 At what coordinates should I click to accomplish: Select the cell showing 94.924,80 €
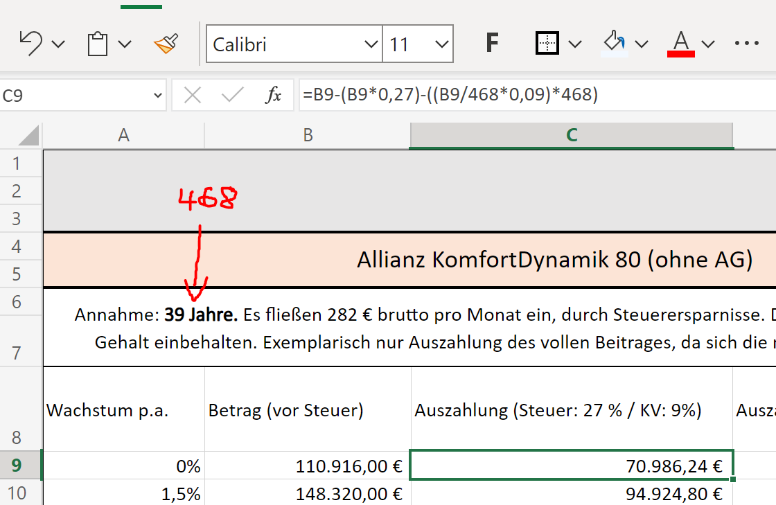(x=572, y=493)
